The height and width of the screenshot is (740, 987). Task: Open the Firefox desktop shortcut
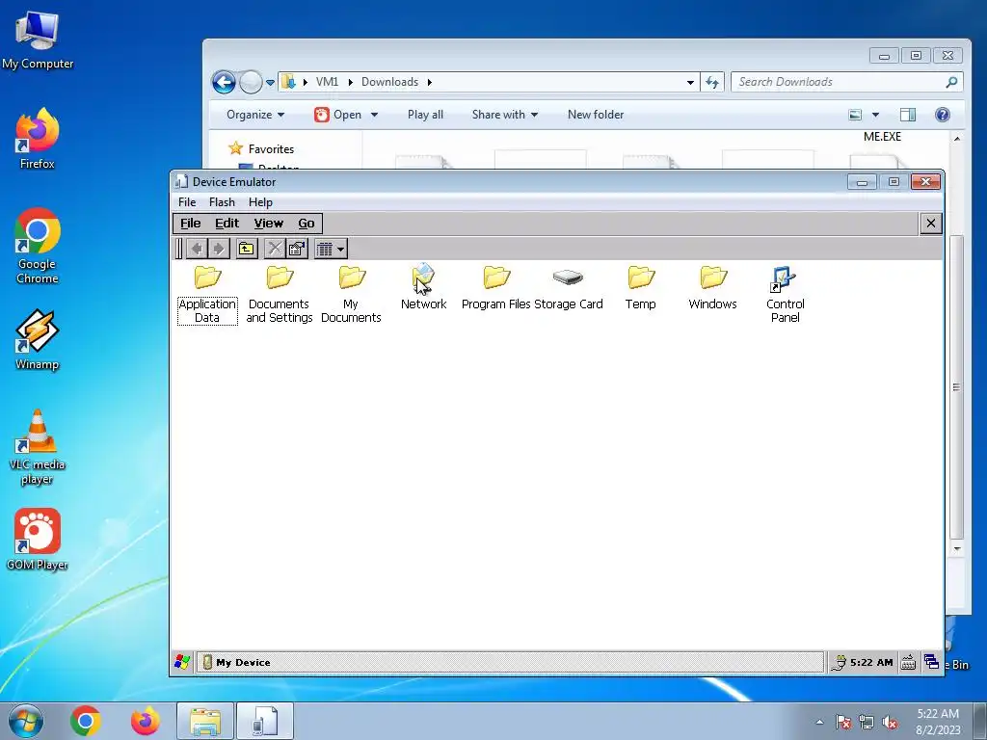click(x=38, y=139)
